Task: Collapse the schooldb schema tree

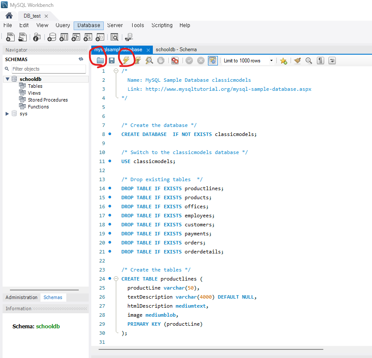Action: tap(7, 79)
